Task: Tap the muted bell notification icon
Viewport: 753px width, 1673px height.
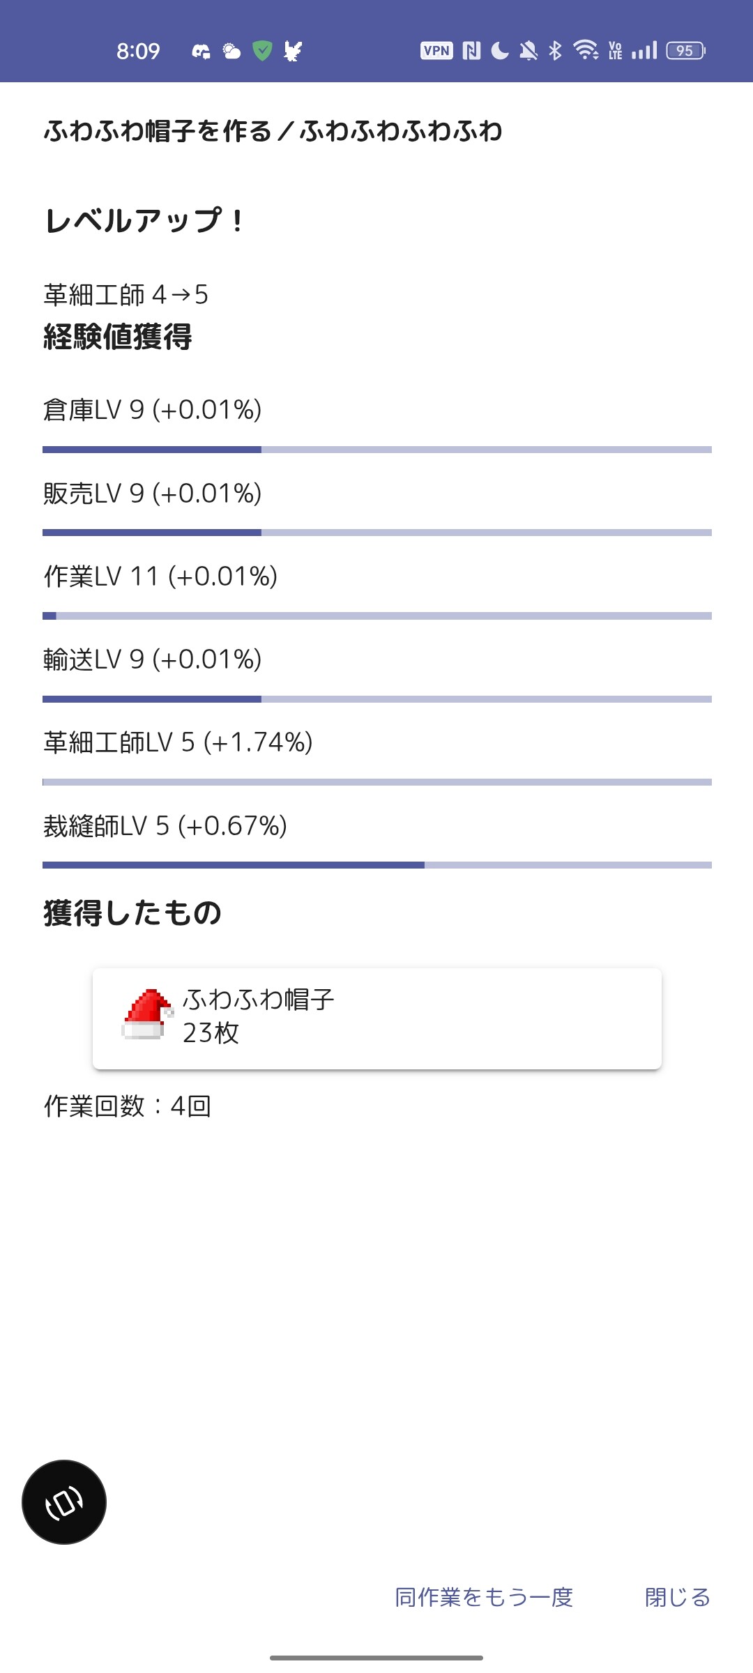Action: click(528, 50)
